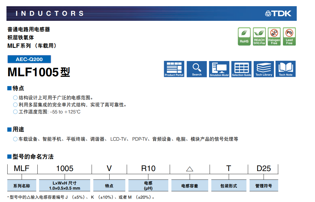The width and height of the screenshot is (315, 202).
Task: Click the 普通电路用电感器 title line
Action: [29, 29]
